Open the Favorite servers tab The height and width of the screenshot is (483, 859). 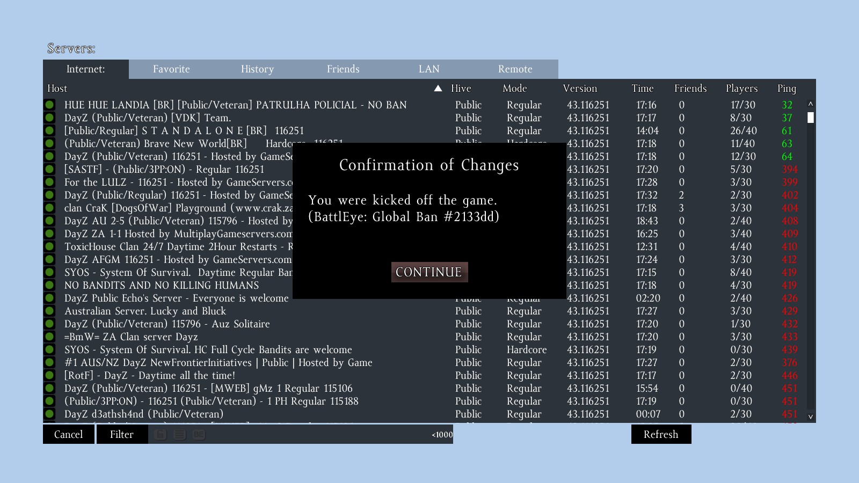point(171,69)
